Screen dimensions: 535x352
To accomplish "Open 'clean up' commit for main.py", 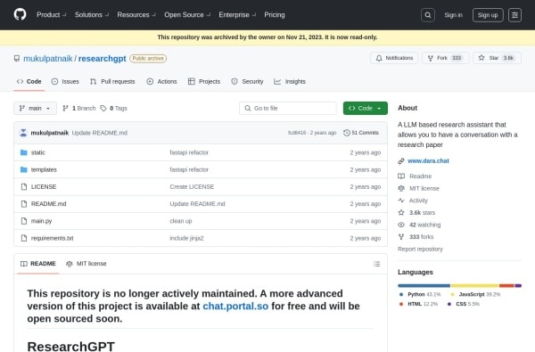I will (x=181, y=221).
